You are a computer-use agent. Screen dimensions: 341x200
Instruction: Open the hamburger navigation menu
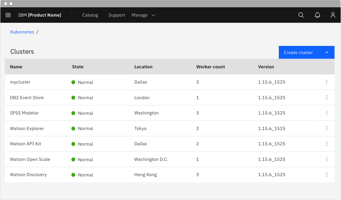[8, 15]
